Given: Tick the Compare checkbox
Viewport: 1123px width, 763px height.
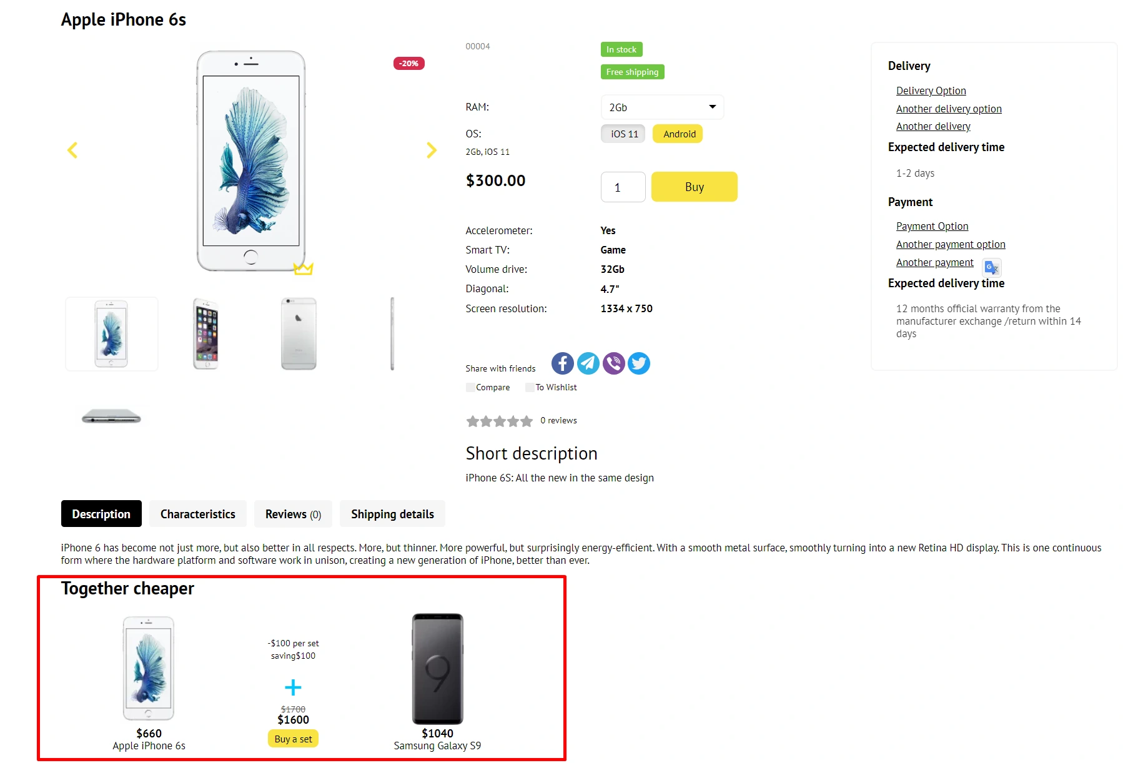Looking at the screenshot, I should [470, 388].
